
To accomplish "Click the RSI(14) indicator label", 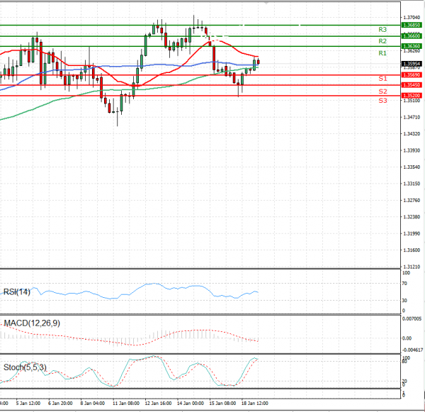I will point(17,291).
